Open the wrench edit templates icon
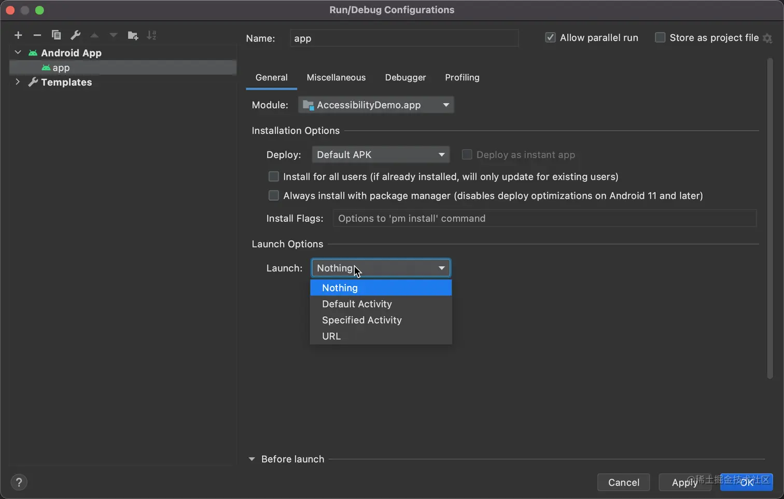The height and width of the screenshot is (499, 784). (75, 35)
